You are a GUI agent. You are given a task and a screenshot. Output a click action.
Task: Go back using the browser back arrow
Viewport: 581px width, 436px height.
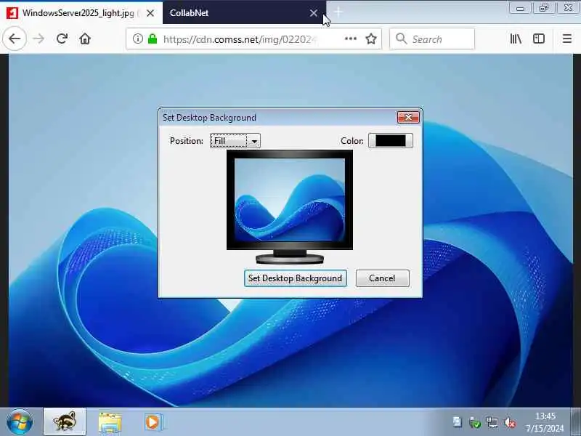pos(15,39)
